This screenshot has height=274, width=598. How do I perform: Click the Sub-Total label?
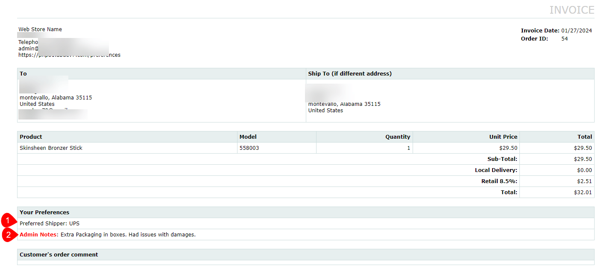(502, 159)
